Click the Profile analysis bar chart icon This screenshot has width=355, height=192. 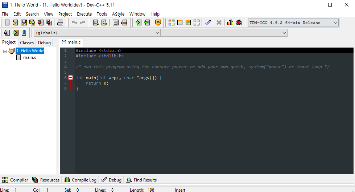pos(230,23)
